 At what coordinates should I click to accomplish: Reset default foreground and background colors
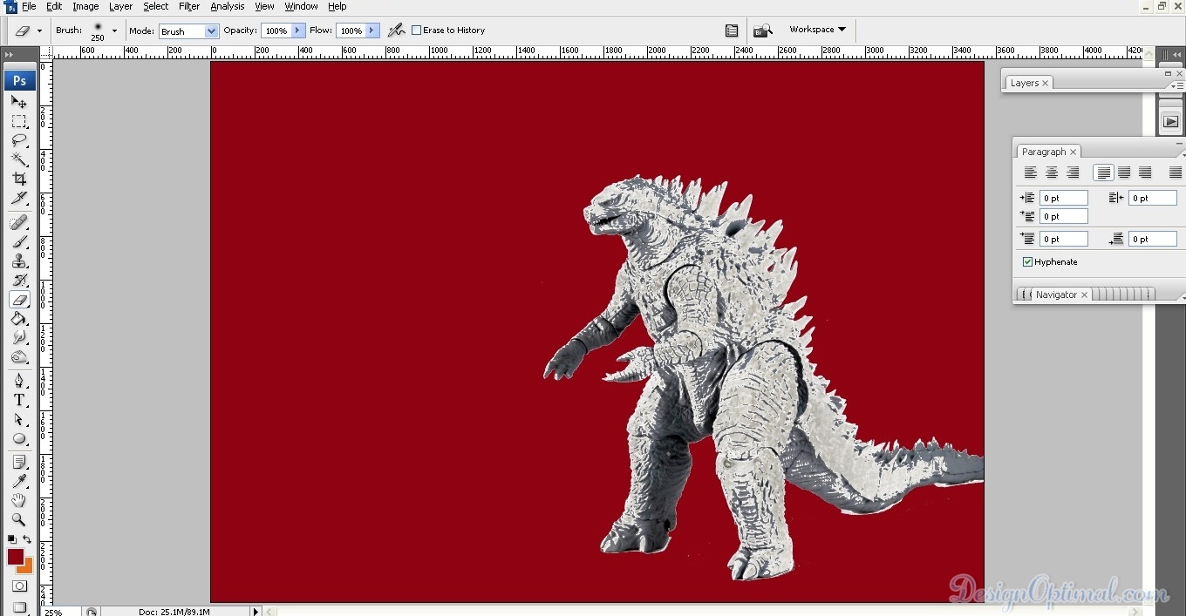click(x=12, y=540)
